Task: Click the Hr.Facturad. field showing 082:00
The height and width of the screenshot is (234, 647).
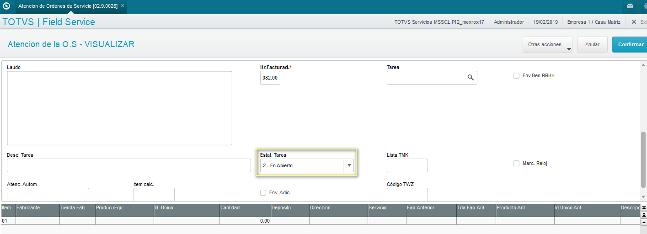Action: coord(270,78)
